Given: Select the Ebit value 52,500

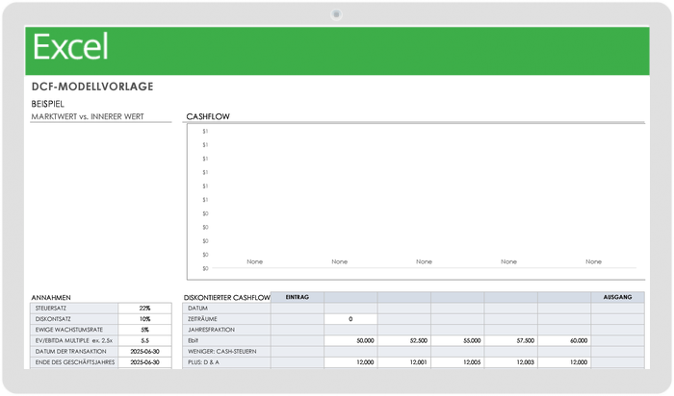Looking at the screenshot, I should [404, 340].
